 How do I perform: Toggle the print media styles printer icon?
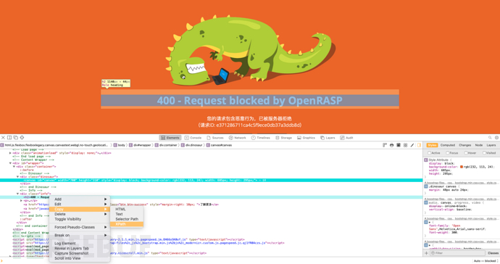coord(391,145)
